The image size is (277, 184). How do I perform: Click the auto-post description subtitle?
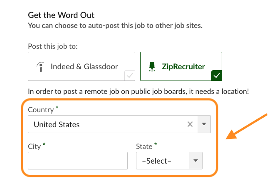coord(115,25)
